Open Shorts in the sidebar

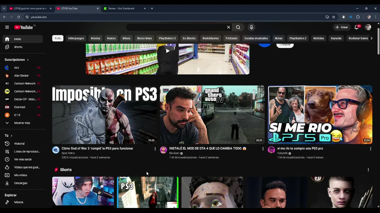(23, 47)
